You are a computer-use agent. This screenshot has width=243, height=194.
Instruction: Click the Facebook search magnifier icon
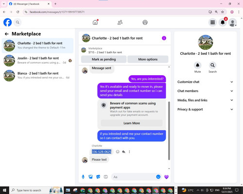17,22
